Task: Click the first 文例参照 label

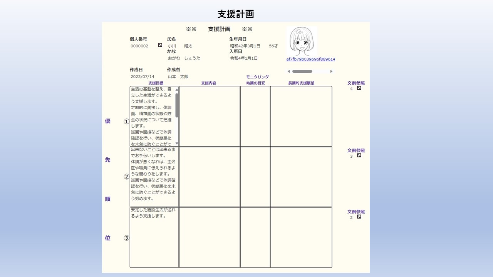Action: coord(356,83)
